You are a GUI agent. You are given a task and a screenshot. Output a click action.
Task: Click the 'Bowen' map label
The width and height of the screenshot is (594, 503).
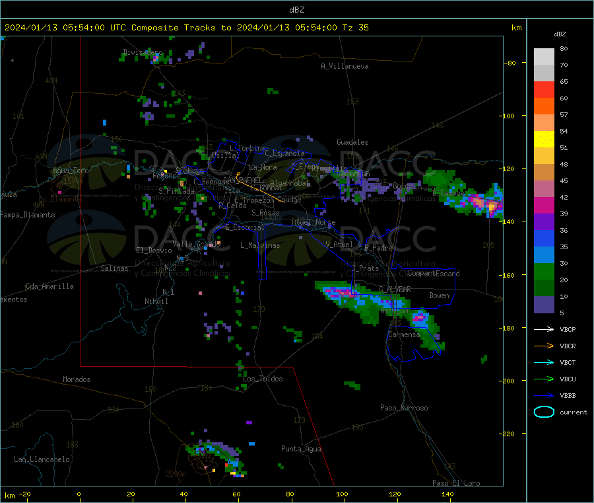click(x=439, y=295)
